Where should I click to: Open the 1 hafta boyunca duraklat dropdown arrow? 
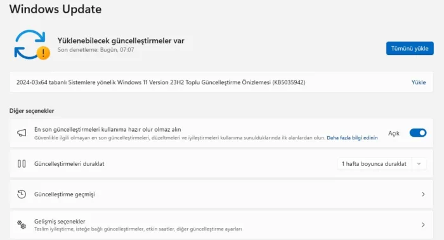419,163
